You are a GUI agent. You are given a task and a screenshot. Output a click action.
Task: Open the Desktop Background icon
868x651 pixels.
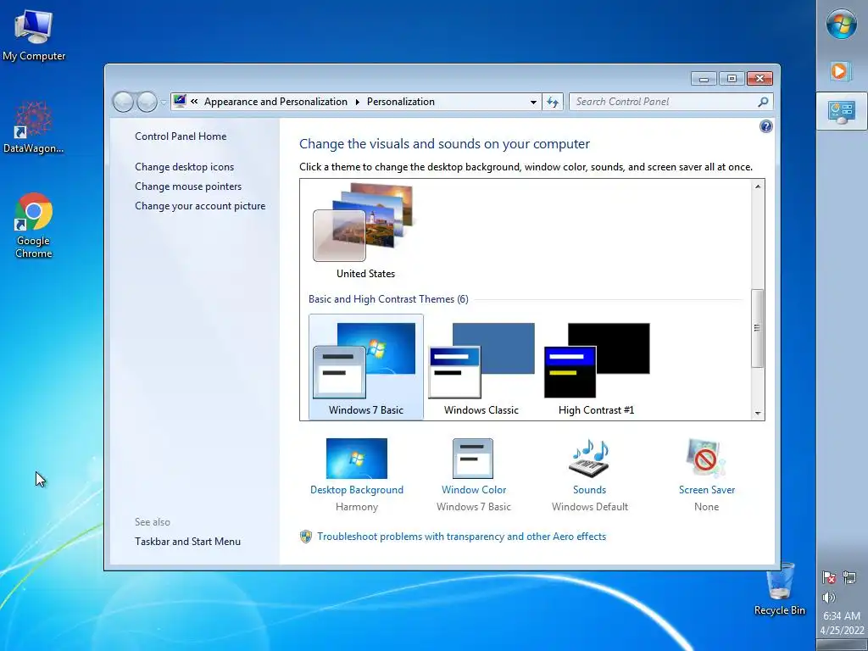point(357,459)
